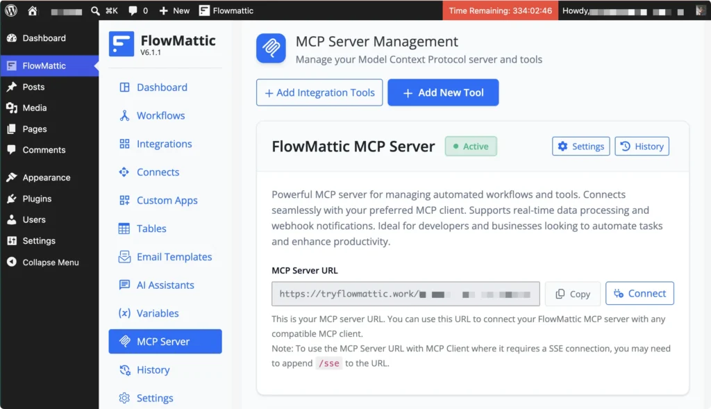Click the Howdy user greeting

click(623, 11)
